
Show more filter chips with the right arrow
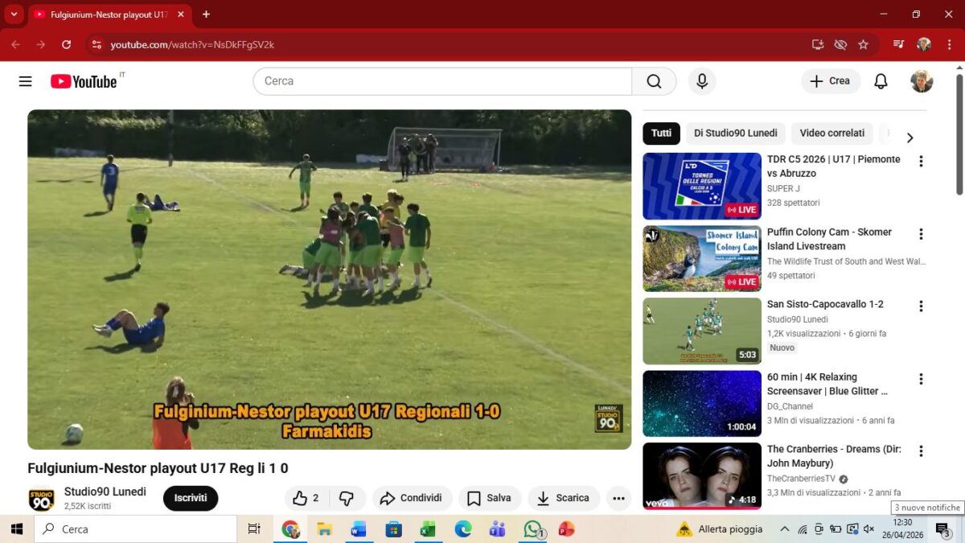point(910,138)
